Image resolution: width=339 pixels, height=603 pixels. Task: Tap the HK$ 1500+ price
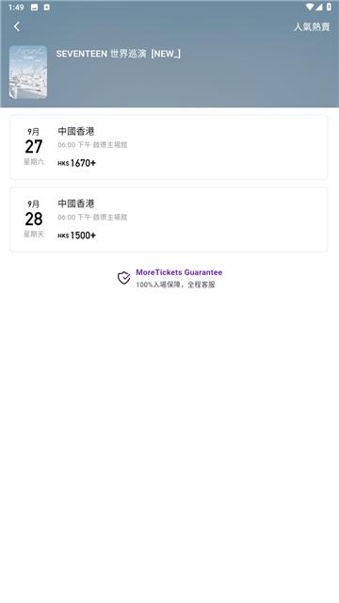click(x=77, y=236)
